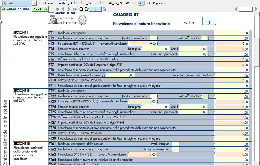The width and height of the screenshot is (260, 166).
Task: Click RT2 costo affrancato checkbox
Action: pyautogui.click(x=205, y=38)
